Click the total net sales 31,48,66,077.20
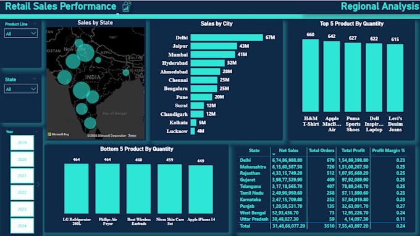Image resolution: width=420 pixels, height=236 pixels. tap(288, 226)
